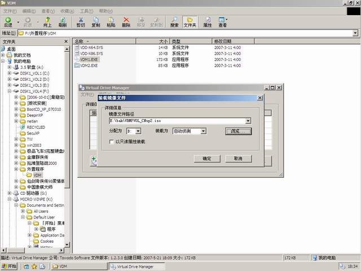Toggle the 文件夹 (Folders) pane button
This screenshot has width=361, height=271.
(191, 22)
